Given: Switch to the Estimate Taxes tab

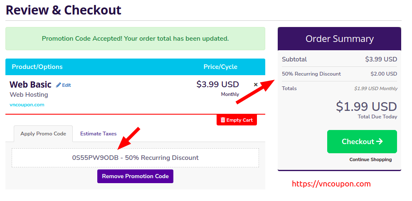Looking at the screenshot, I should [x=98, y=134].
